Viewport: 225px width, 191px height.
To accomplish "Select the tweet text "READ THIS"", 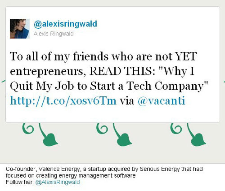I will (121, 71).
